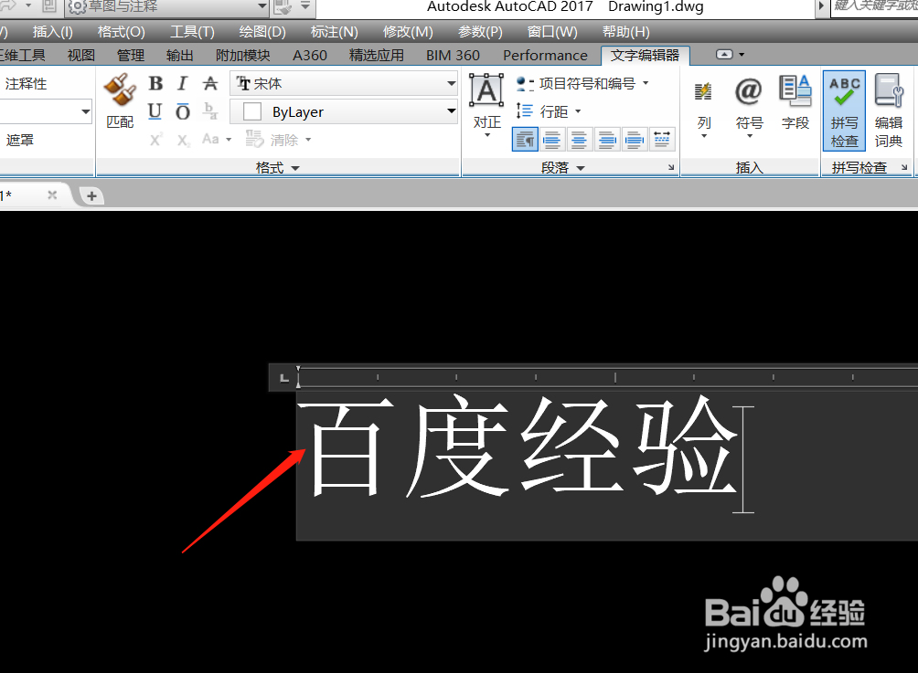This screenshot has width=918, height=673.
Task: Toggle Italic formatting
Action: pos(183,84)
